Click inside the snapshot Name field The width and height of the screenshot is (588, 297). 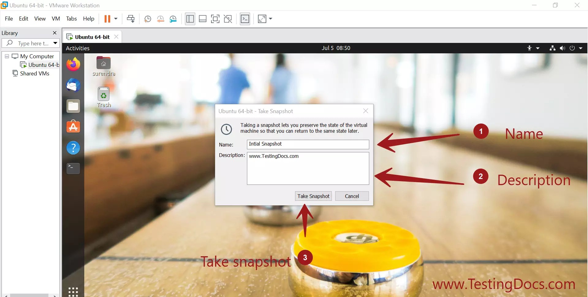point(308,144)
